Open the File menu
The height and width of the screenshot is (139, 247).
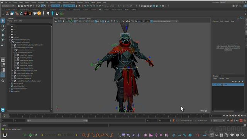[x=6, y=2]
